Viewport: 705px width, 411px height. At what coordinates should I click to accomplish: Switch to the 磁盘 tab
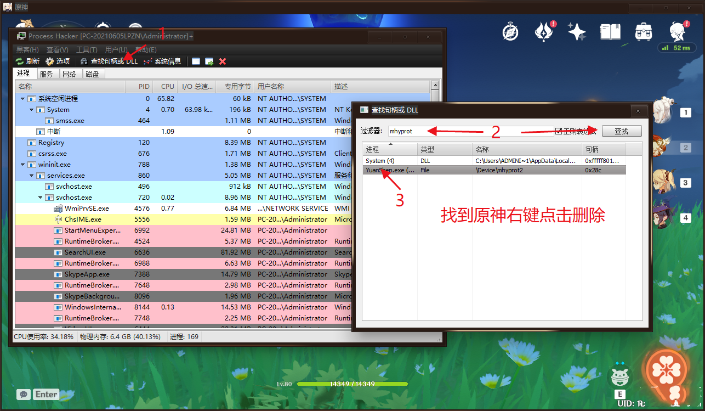pyautogui.click(x=93, y=74)
